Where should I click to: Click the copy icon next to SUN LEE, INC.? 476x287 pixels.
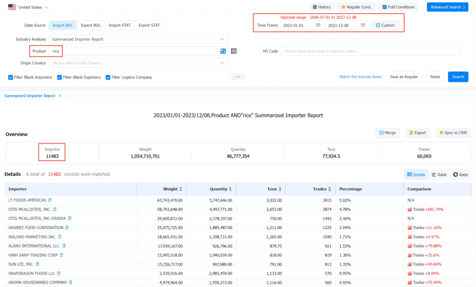click(x=38, y=264)
